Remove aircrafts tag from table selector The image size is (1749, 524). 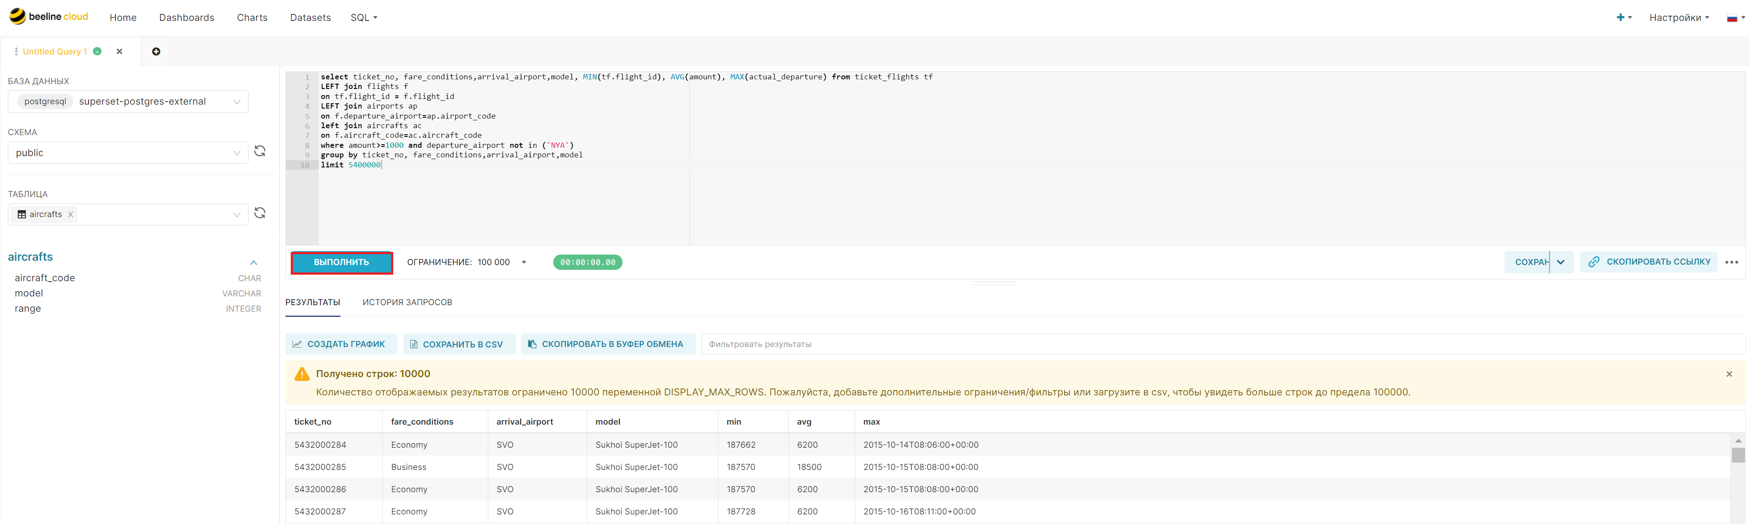pos(71,214)
